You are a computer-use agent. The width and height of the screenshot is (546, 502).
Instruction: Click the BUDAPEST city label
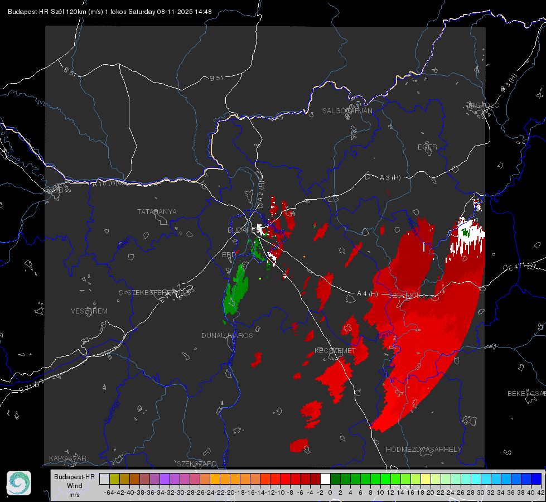(243, 230)
